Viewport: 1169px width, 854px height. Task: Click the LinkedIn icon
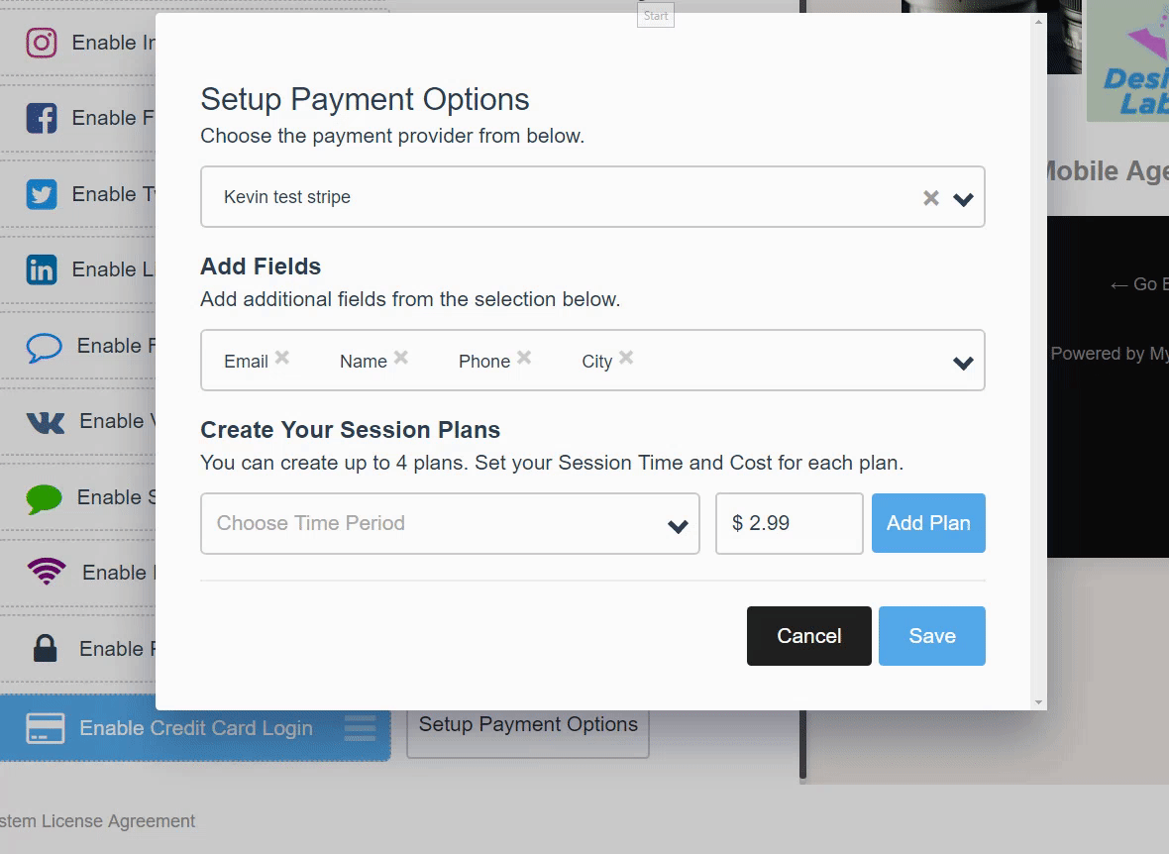pos(42,269)
